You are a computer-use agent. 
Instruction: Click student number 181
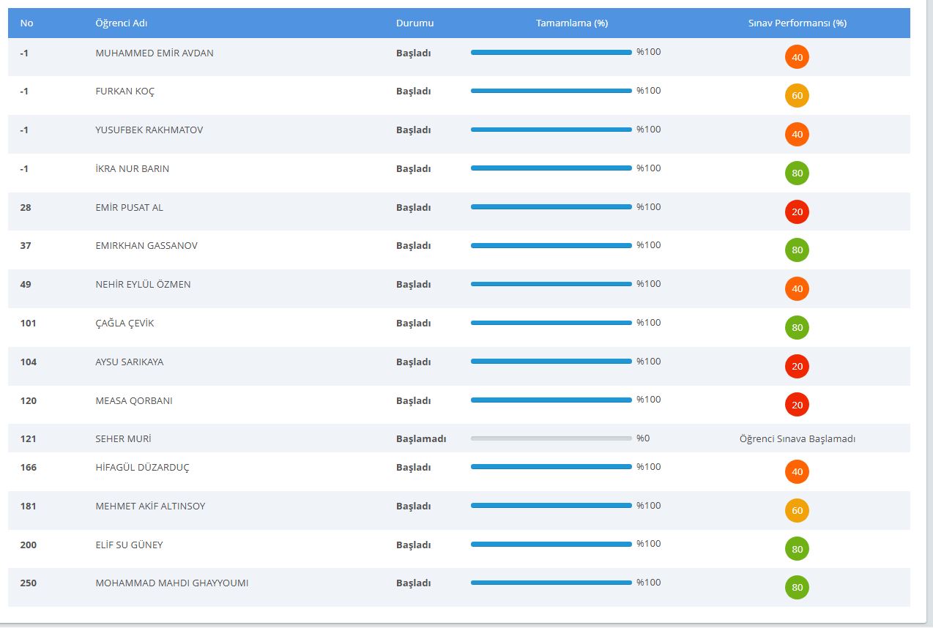29,506
